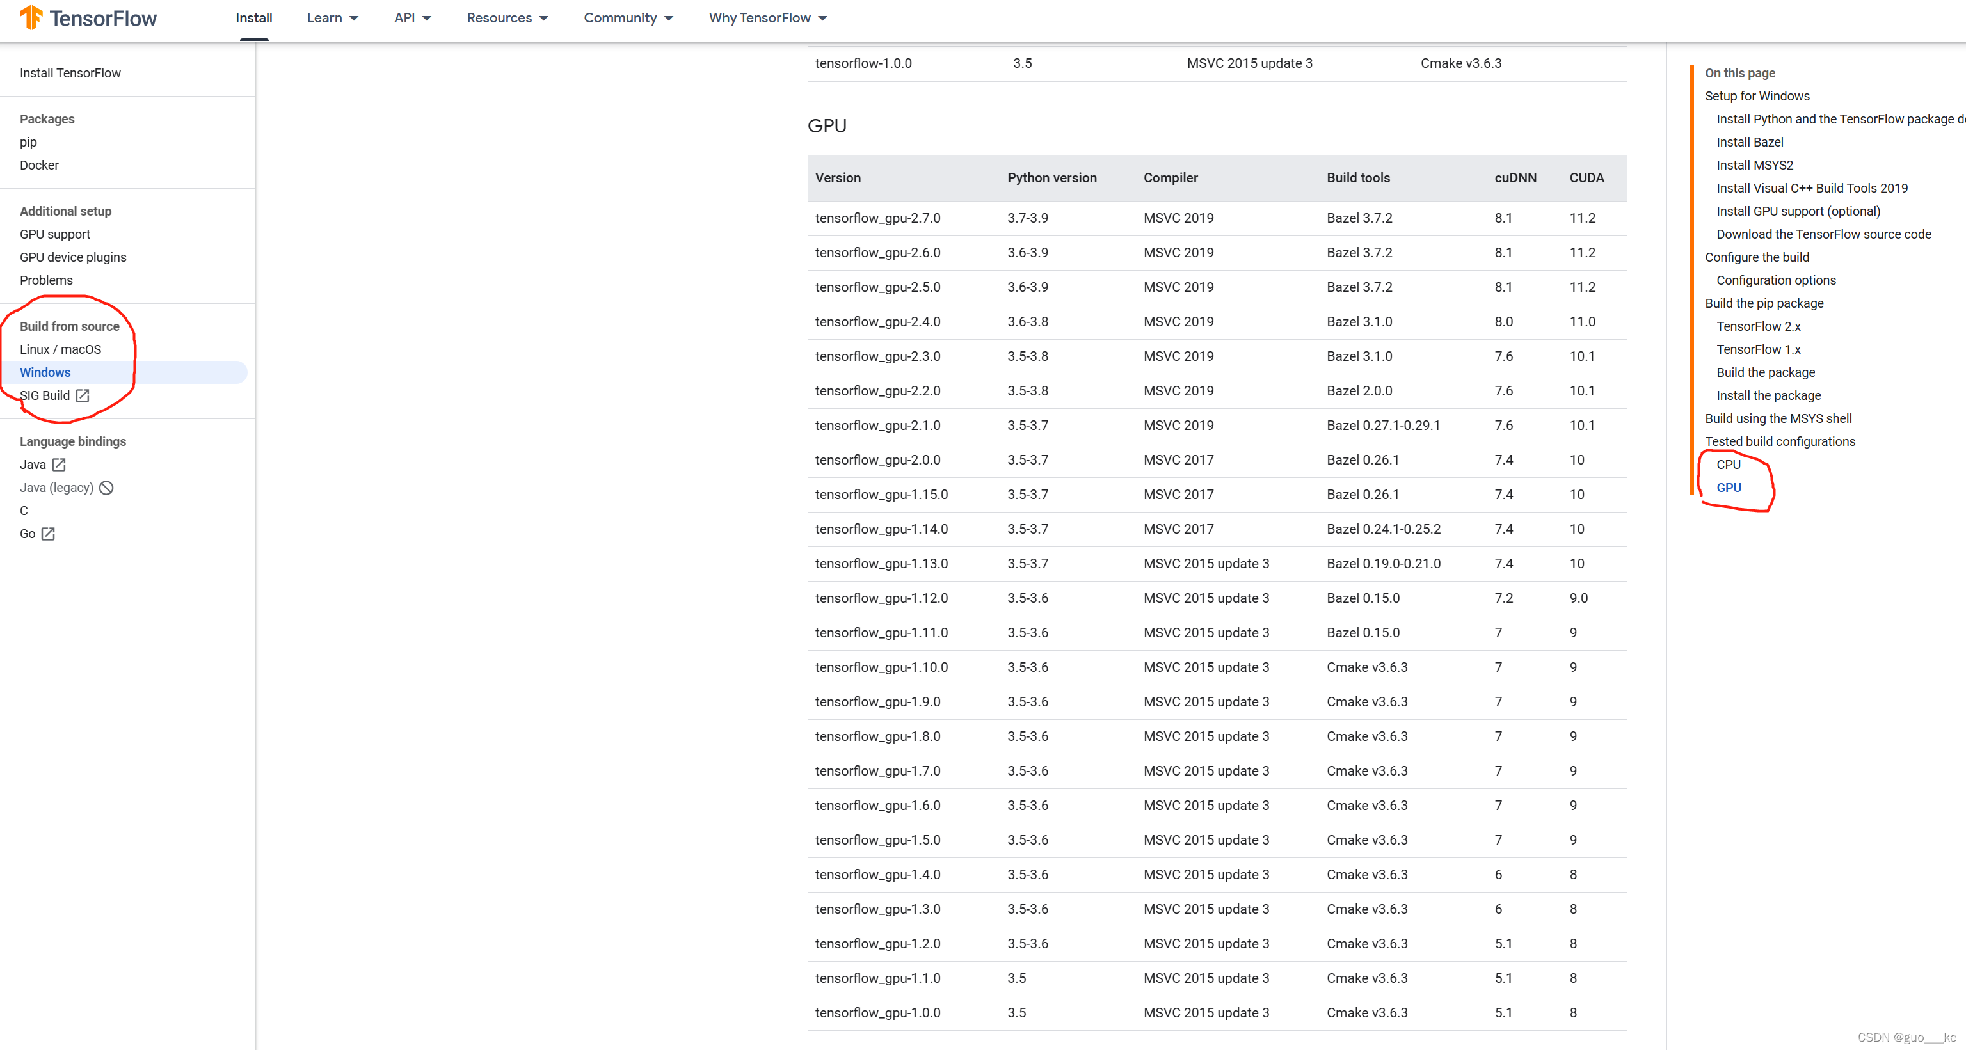Viewport: 1966px width, 1050px height.
Task: Click the TensorFlow logo icon
Action: (31, 17)
